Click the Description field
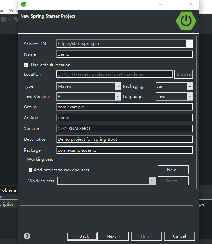Image resolution: width=212 pixels, height=244 pixels. (125, 139)
